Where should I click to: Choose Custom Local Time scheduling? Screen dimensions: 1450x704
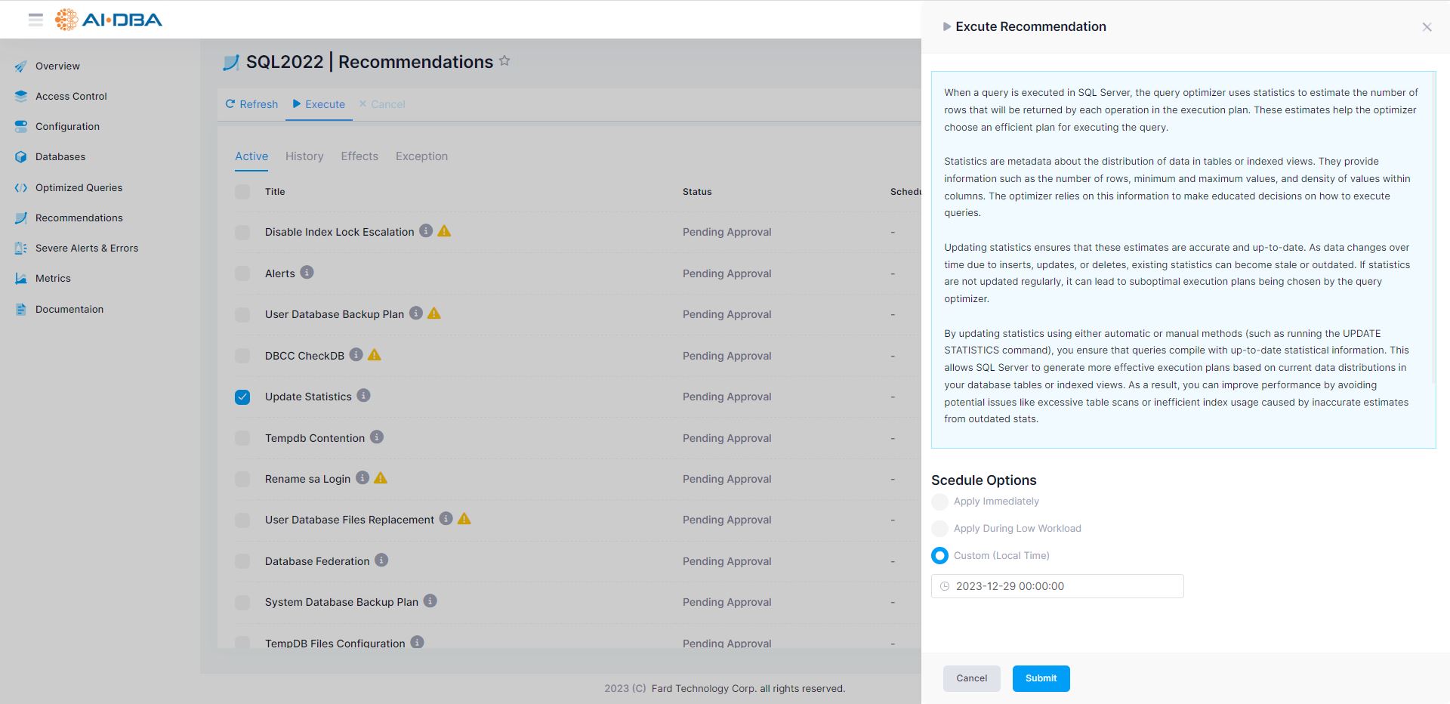point(939,555)
